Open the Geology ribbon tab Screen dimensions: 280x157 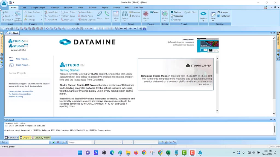click(55, 7)
